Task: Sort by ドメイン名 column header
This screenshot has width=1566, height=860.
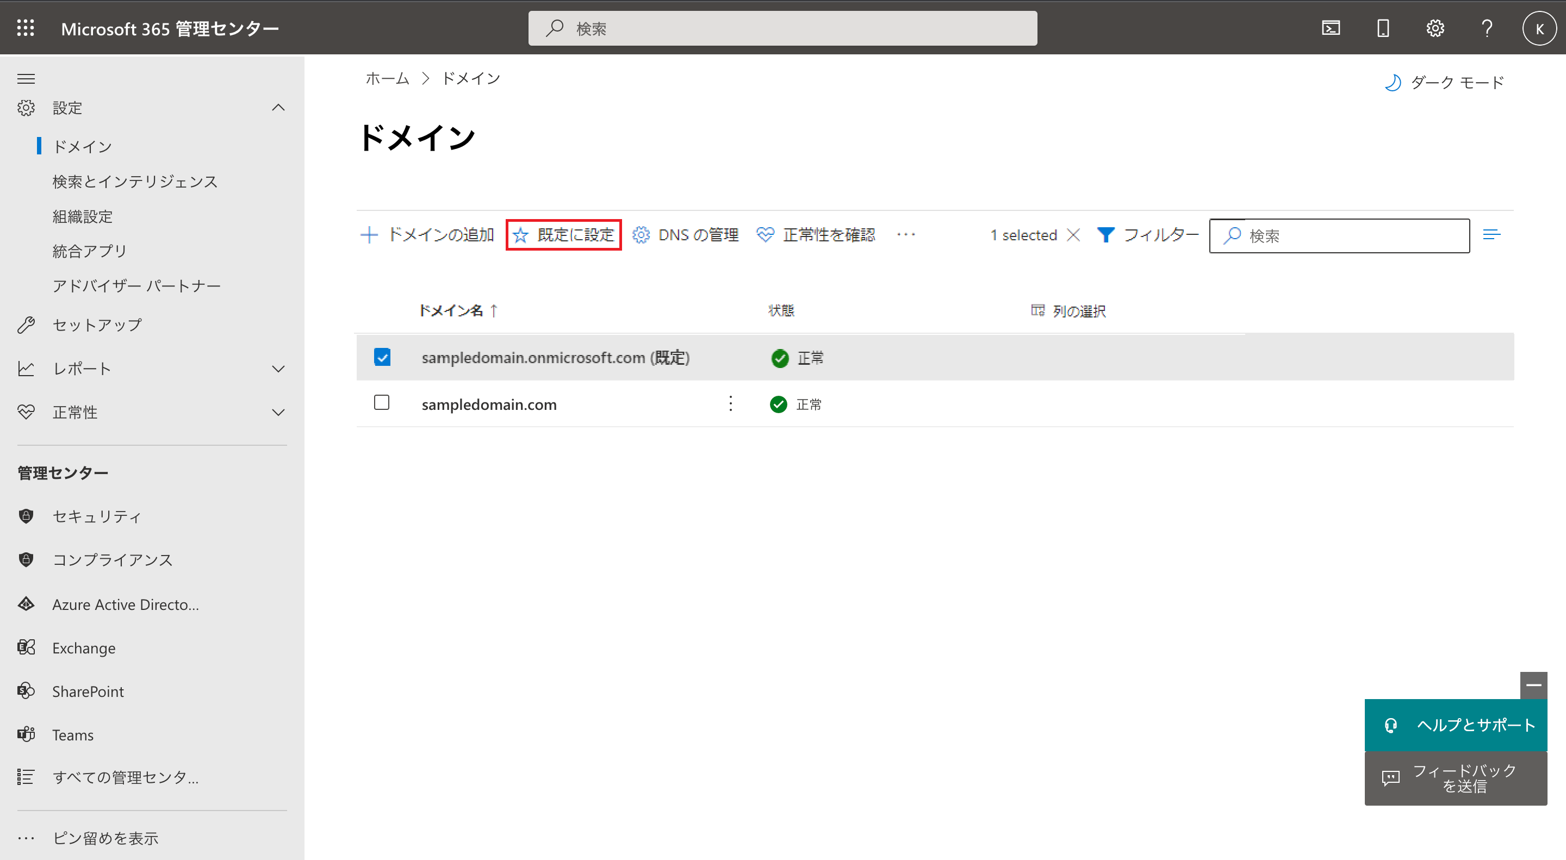Action: pyautogui.click(x=459, y=310)
